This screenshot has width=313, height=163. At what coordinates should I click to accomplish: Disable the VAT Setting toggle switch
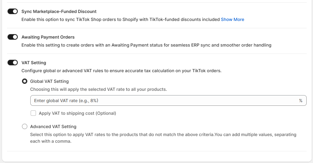point(13,63)
